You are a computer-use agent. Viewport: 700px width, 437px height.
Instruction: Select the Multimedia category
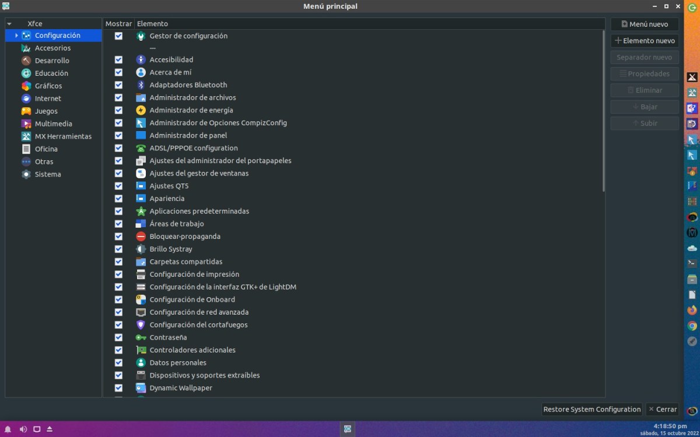[x=53, y=124]
